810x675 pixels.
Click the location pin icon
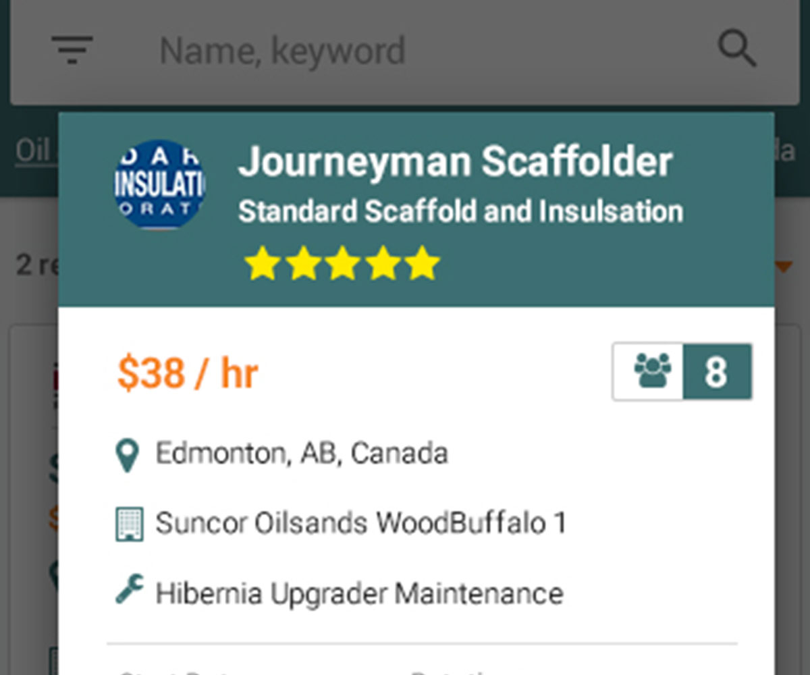pos(128,455)
